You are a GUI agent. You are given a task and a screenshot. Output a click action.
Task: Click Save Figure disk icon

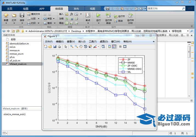(x=55, y=47)
